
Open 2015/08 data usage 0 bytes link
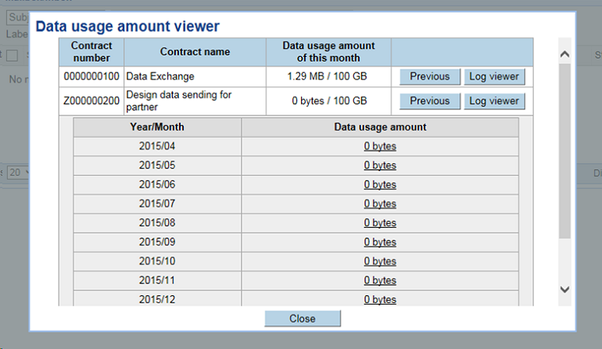380,223
